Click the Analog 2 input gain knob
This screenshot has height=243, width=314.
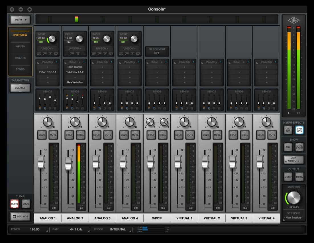tap(79, 39)
